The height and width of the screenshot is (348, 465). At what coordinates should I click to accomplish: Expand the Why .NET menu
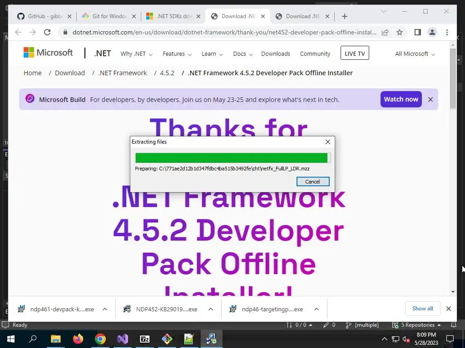[136, 54]
